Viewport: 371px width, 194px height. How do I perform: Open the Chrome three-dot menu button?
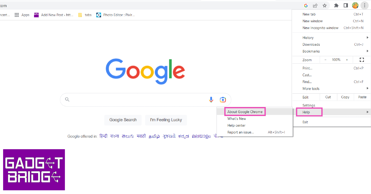coord(365,5)
